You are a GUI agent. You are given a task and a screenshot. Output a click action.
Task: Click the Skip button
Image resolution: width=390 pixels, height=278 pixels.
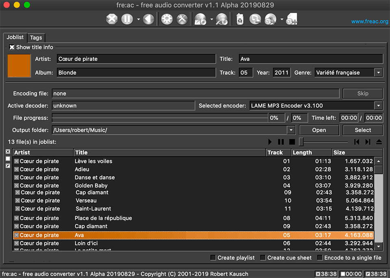click(362, 93)
